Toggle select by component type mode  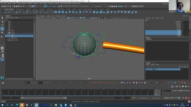click(x=35, y=6)
